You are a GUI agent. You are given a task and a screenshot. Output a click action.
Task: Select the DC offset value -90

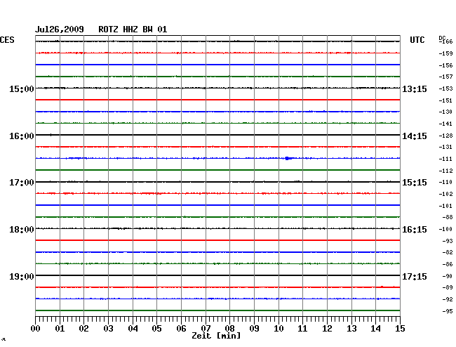pos(448,276)
